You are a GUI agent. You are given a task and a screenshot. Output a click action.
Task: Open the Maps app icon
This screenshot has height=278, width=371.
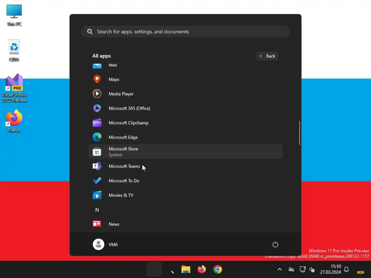97,79
